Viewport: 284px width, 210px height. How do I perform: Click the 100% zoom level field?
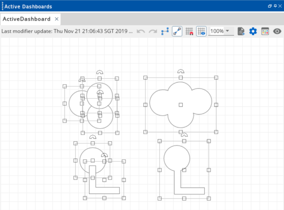216,31
